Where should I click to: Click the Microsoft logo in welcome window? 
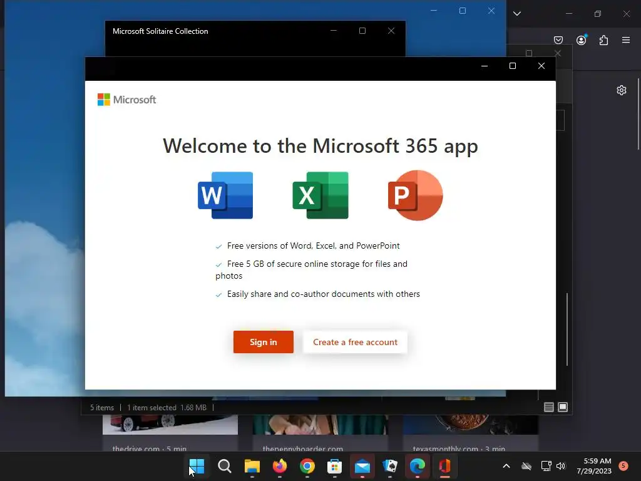(126, 100)
